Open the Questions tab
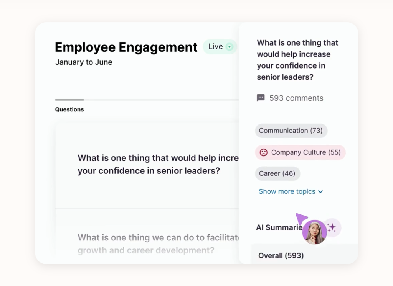393x286 pixels. [69, 109]
